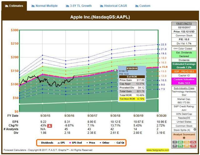200x155 pixels.
Task: Click the 33% Debt/Cap entry
Action: (184, 114)
